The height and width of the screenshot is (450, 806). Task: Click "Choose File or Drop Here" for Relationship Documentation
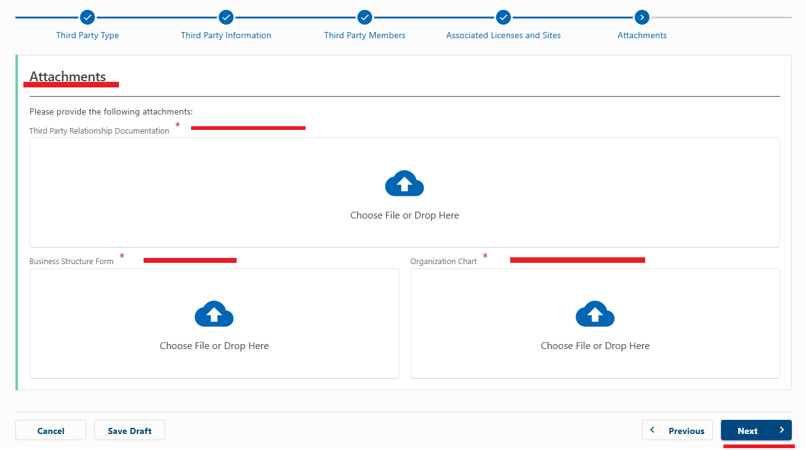tap(404, 215)
